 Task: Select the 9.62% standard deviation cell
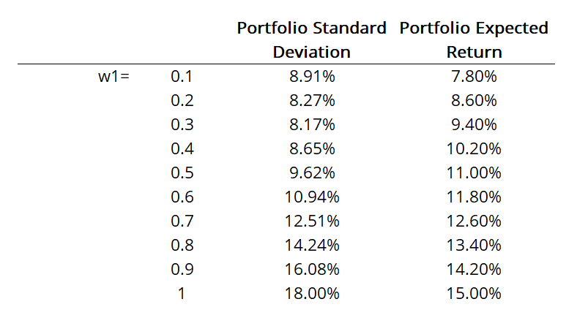(312, 173)
